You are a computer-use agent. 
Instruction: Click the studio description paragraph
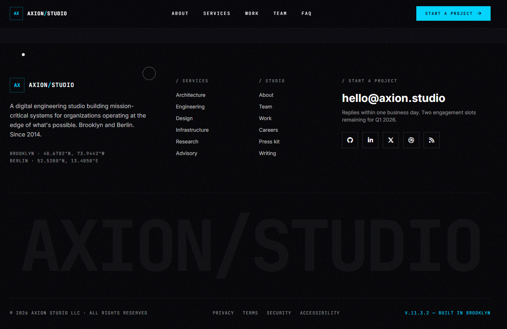tap(78, 120)
